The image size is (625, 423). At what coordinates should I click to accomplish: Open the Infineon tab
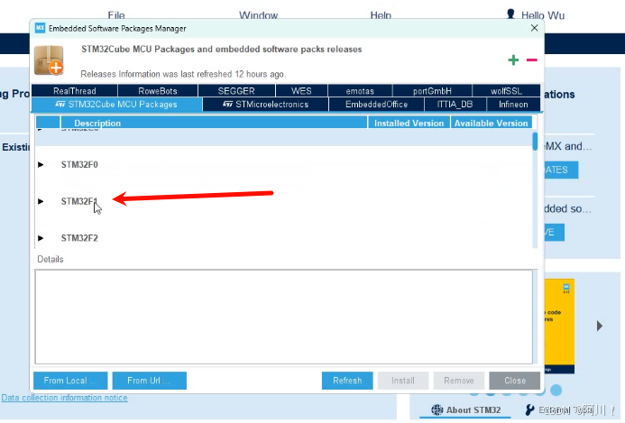coord(513,105)
